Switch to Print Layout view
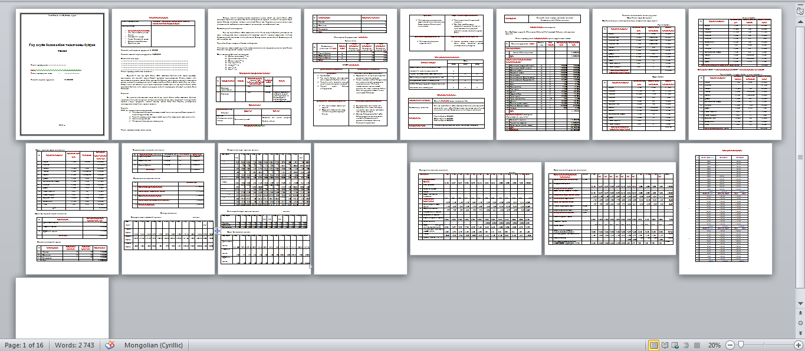 click(653, 345)
